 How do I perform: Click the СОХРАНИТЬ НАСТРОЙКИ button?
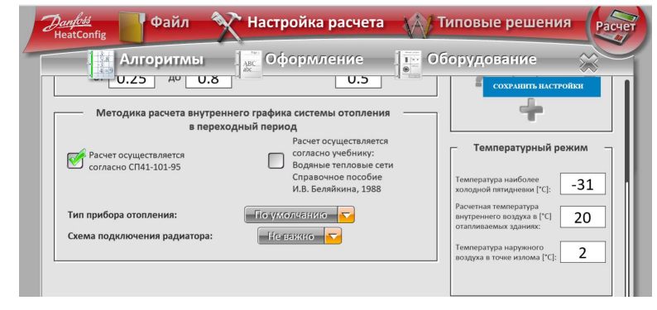pyautogui.click(x=542, y=87)
